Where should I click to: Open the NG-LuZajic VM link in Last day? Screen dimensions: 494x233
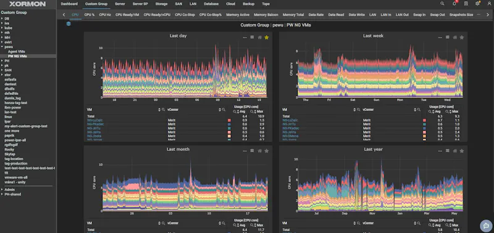(95, 120)
